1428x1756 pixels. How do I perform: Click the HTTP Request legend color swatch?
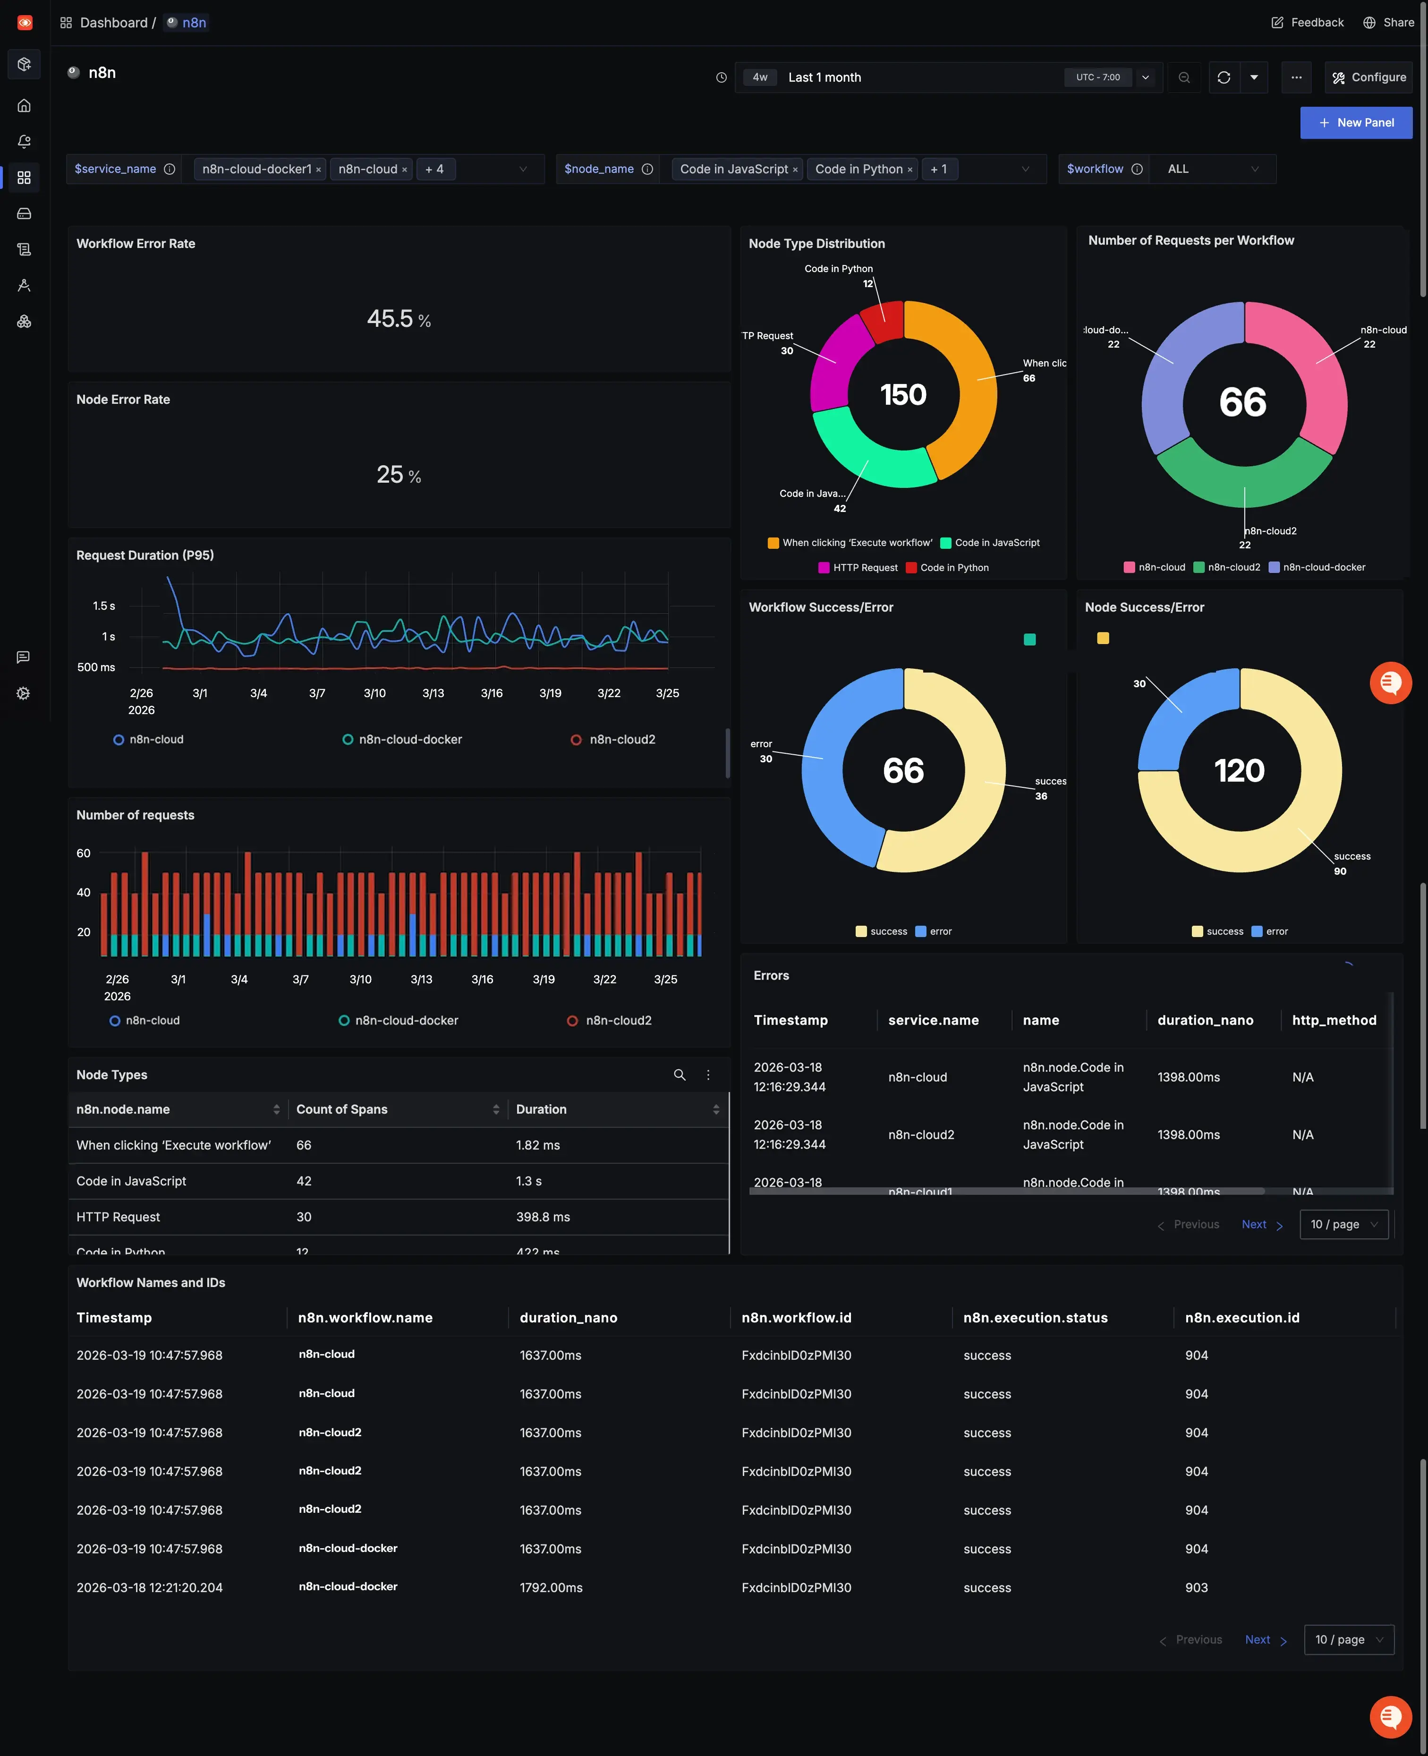[824, 568]
